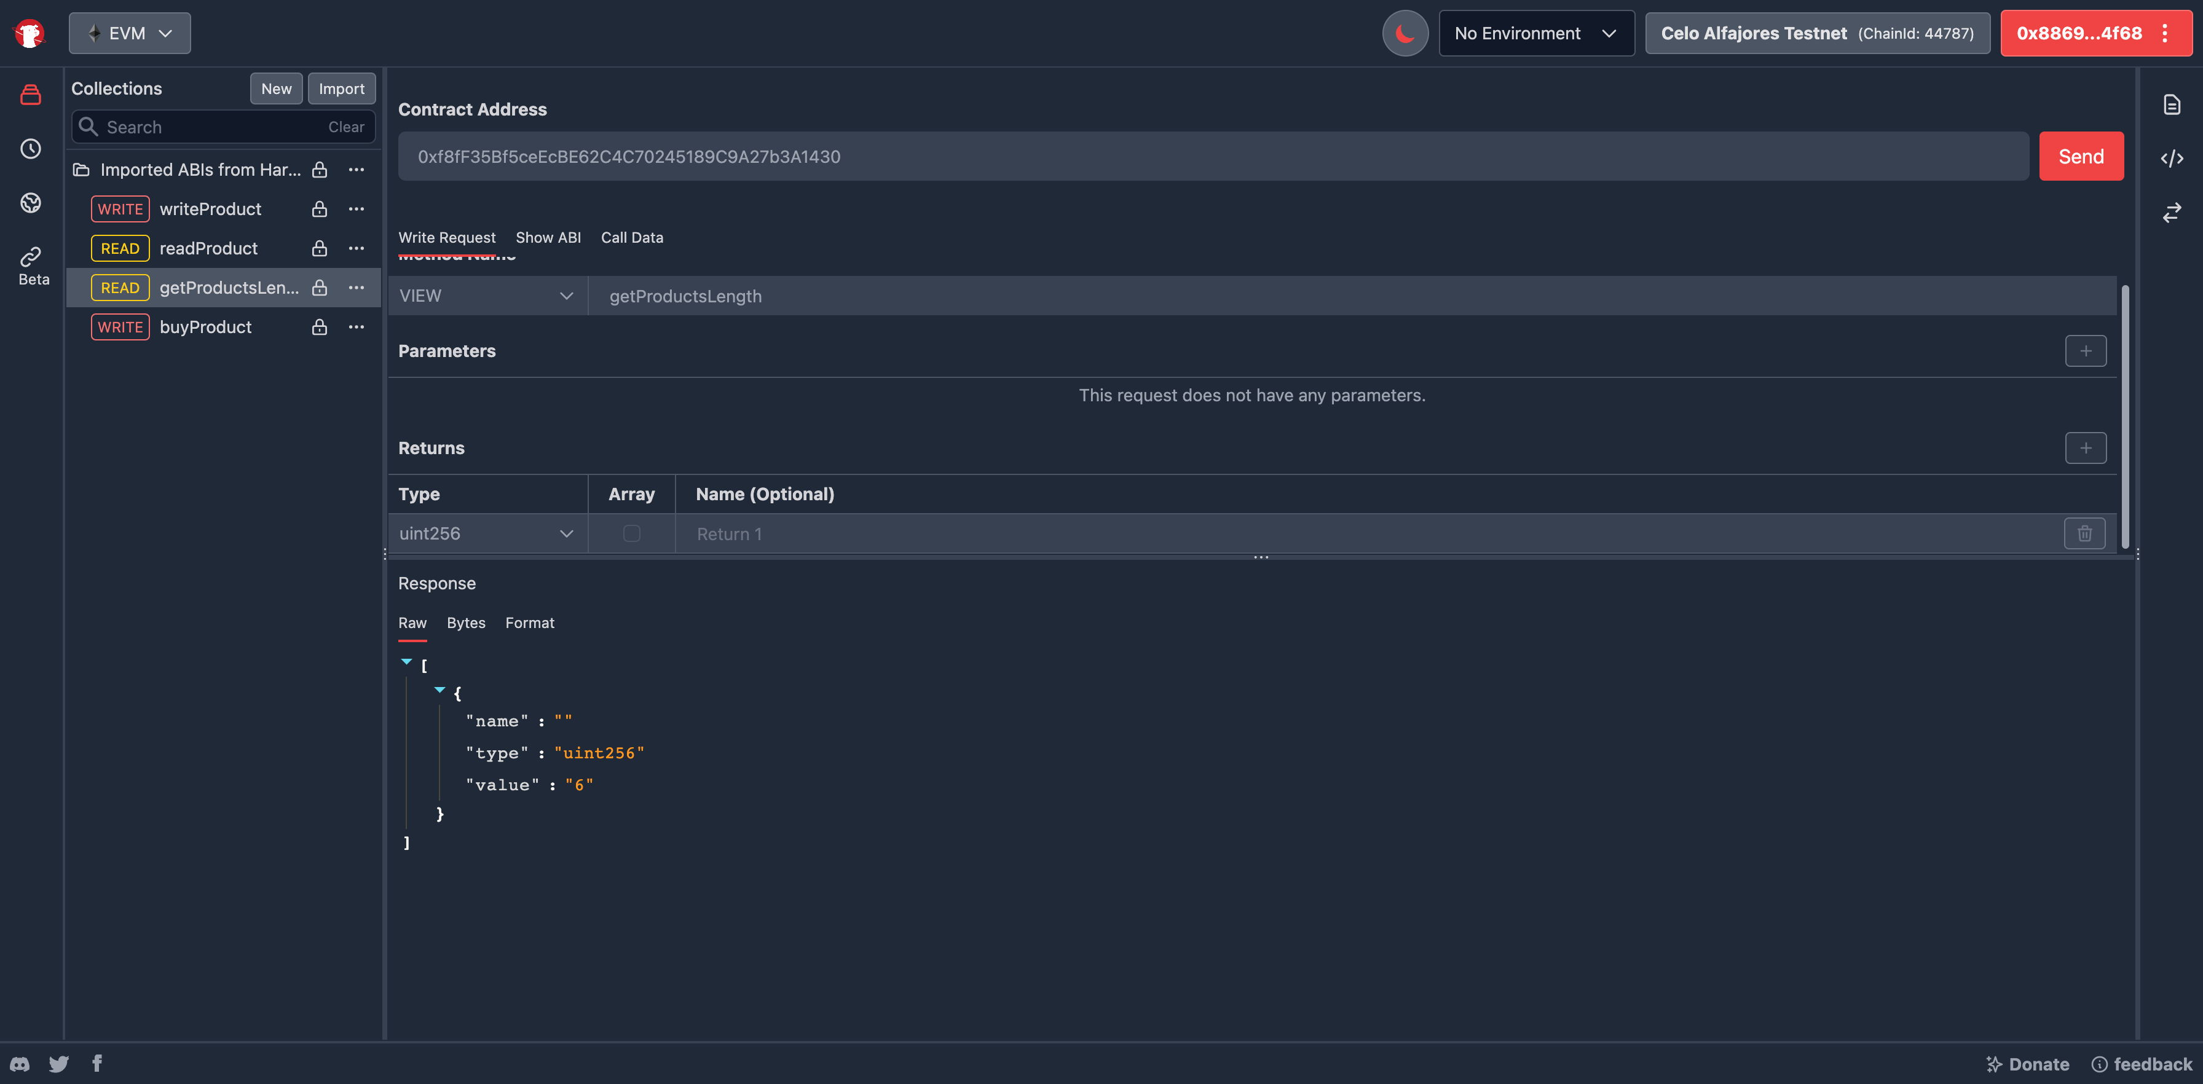
Task: Select the Format response tab
Action: 529,623
